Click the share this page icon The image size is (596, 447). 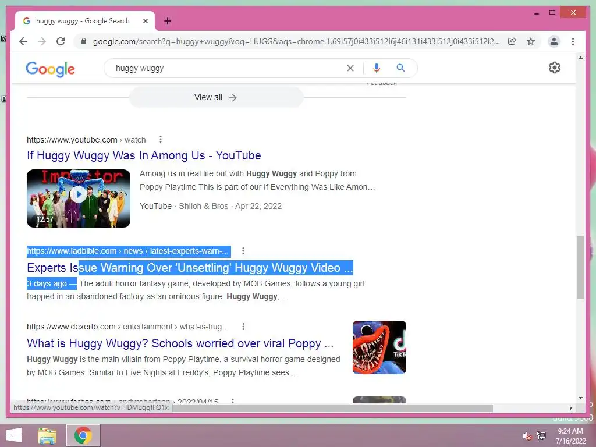[512, 41]
